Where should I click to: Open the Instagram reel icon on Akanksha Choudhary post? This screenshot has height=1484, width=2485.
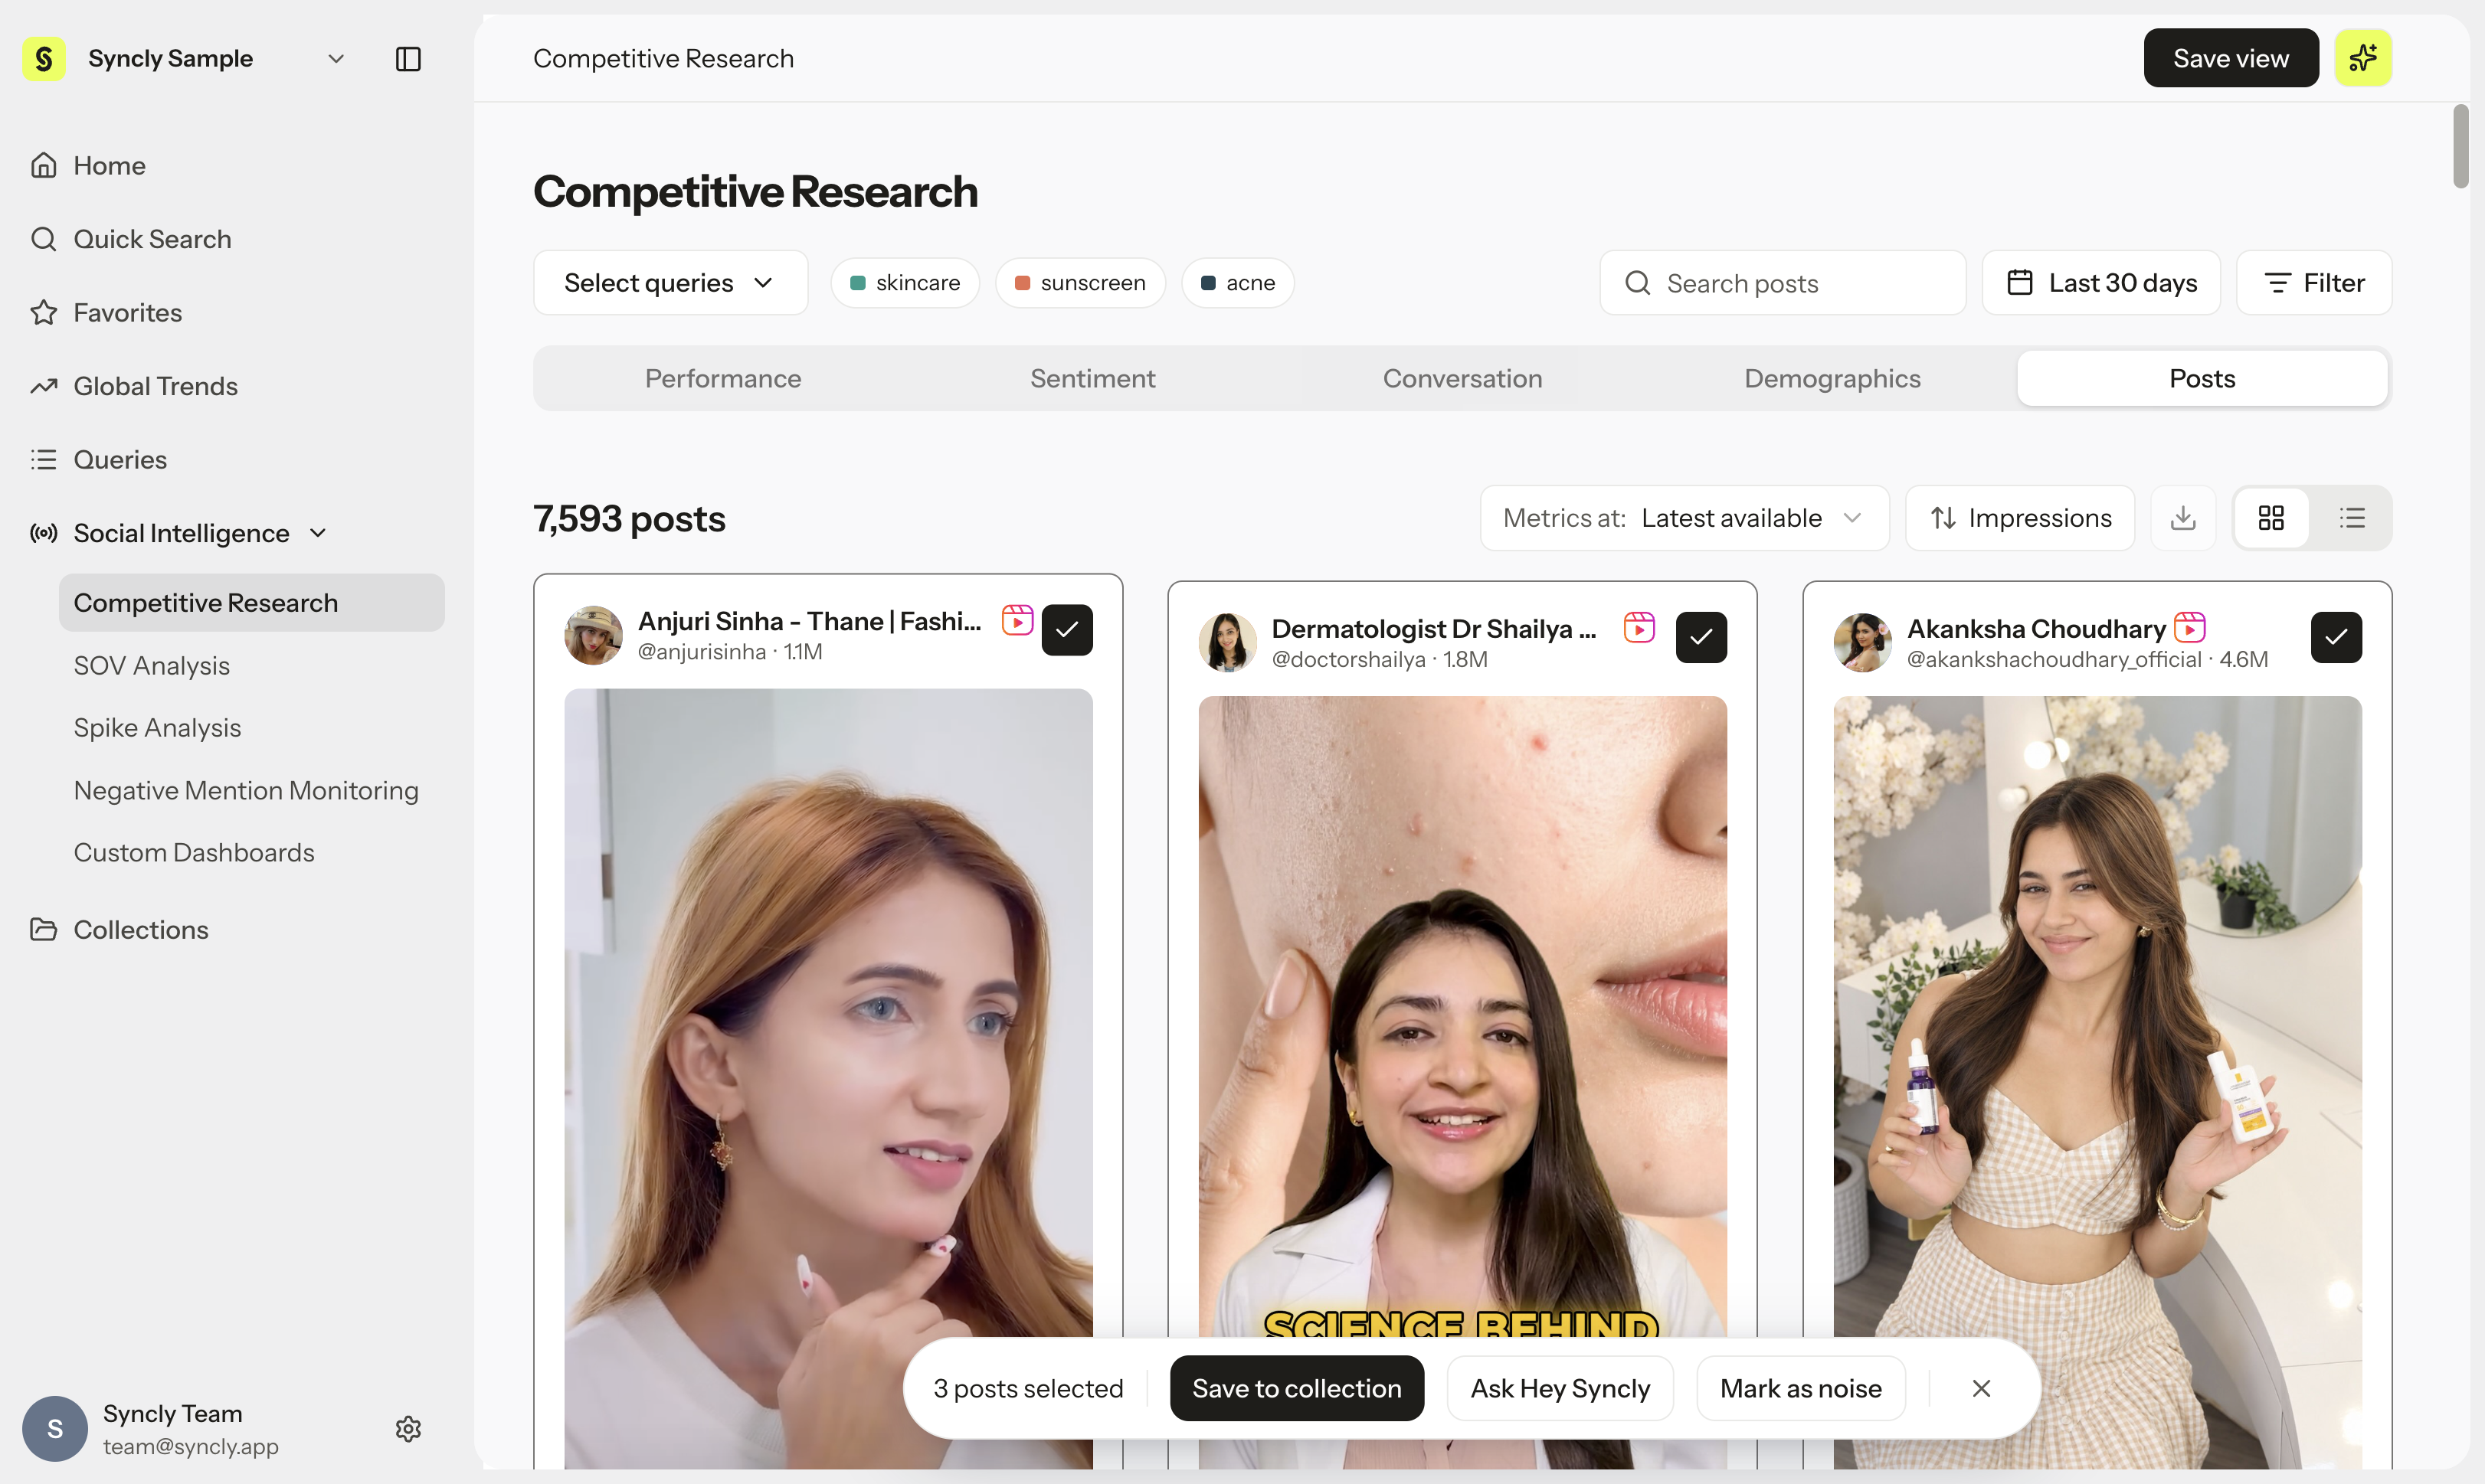pos(2190,627)
